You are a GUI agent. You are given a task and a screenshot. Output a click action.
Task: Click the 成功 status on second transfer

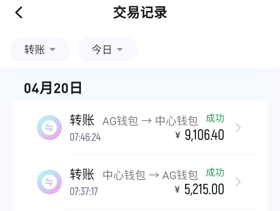pos(215,172)
